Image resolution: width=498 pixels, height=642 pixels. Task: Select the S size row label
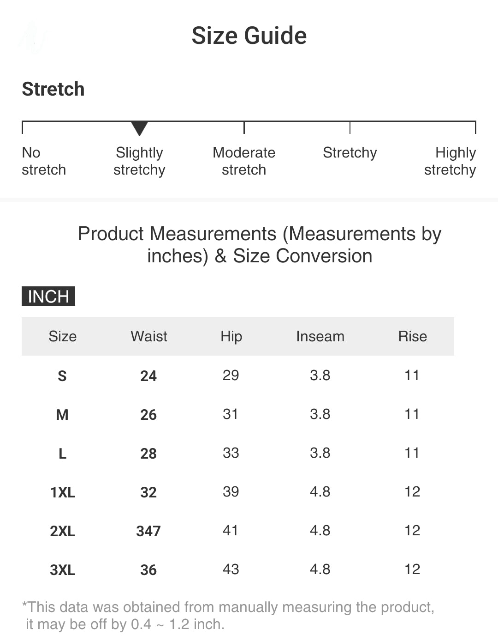coord(62,376)
